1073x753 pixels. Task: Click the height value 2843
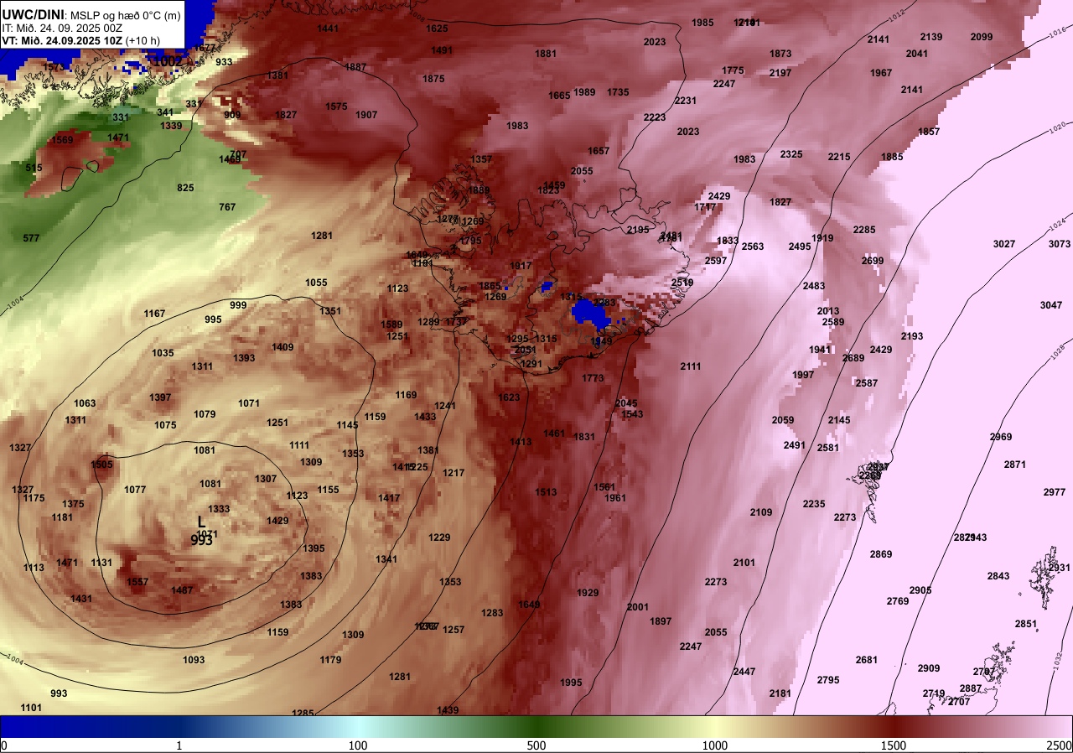coord(998,576)
